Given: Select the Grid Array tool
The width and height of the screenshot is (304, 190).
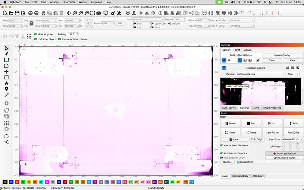Looking at the screenshot, I should pyautogui.click(x=7, y=123).
